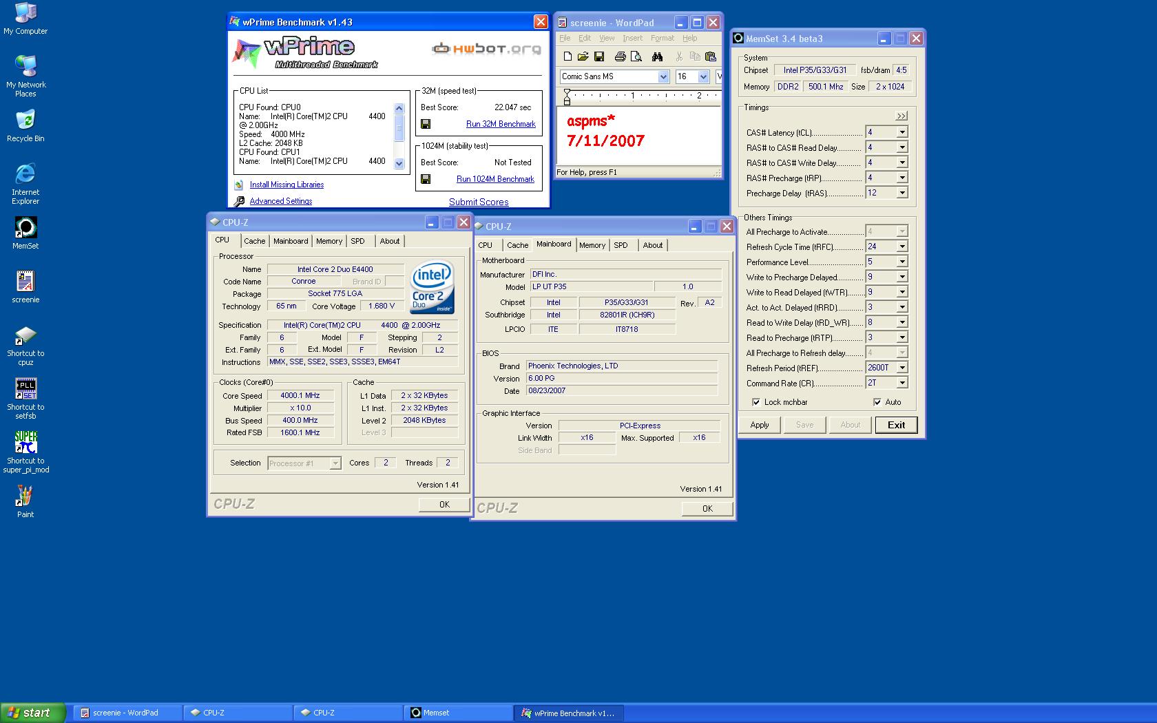The image size is (1157, 723).
Task: Open the Command Rate (CR) dropdown
Action: [x=902, y=383]
